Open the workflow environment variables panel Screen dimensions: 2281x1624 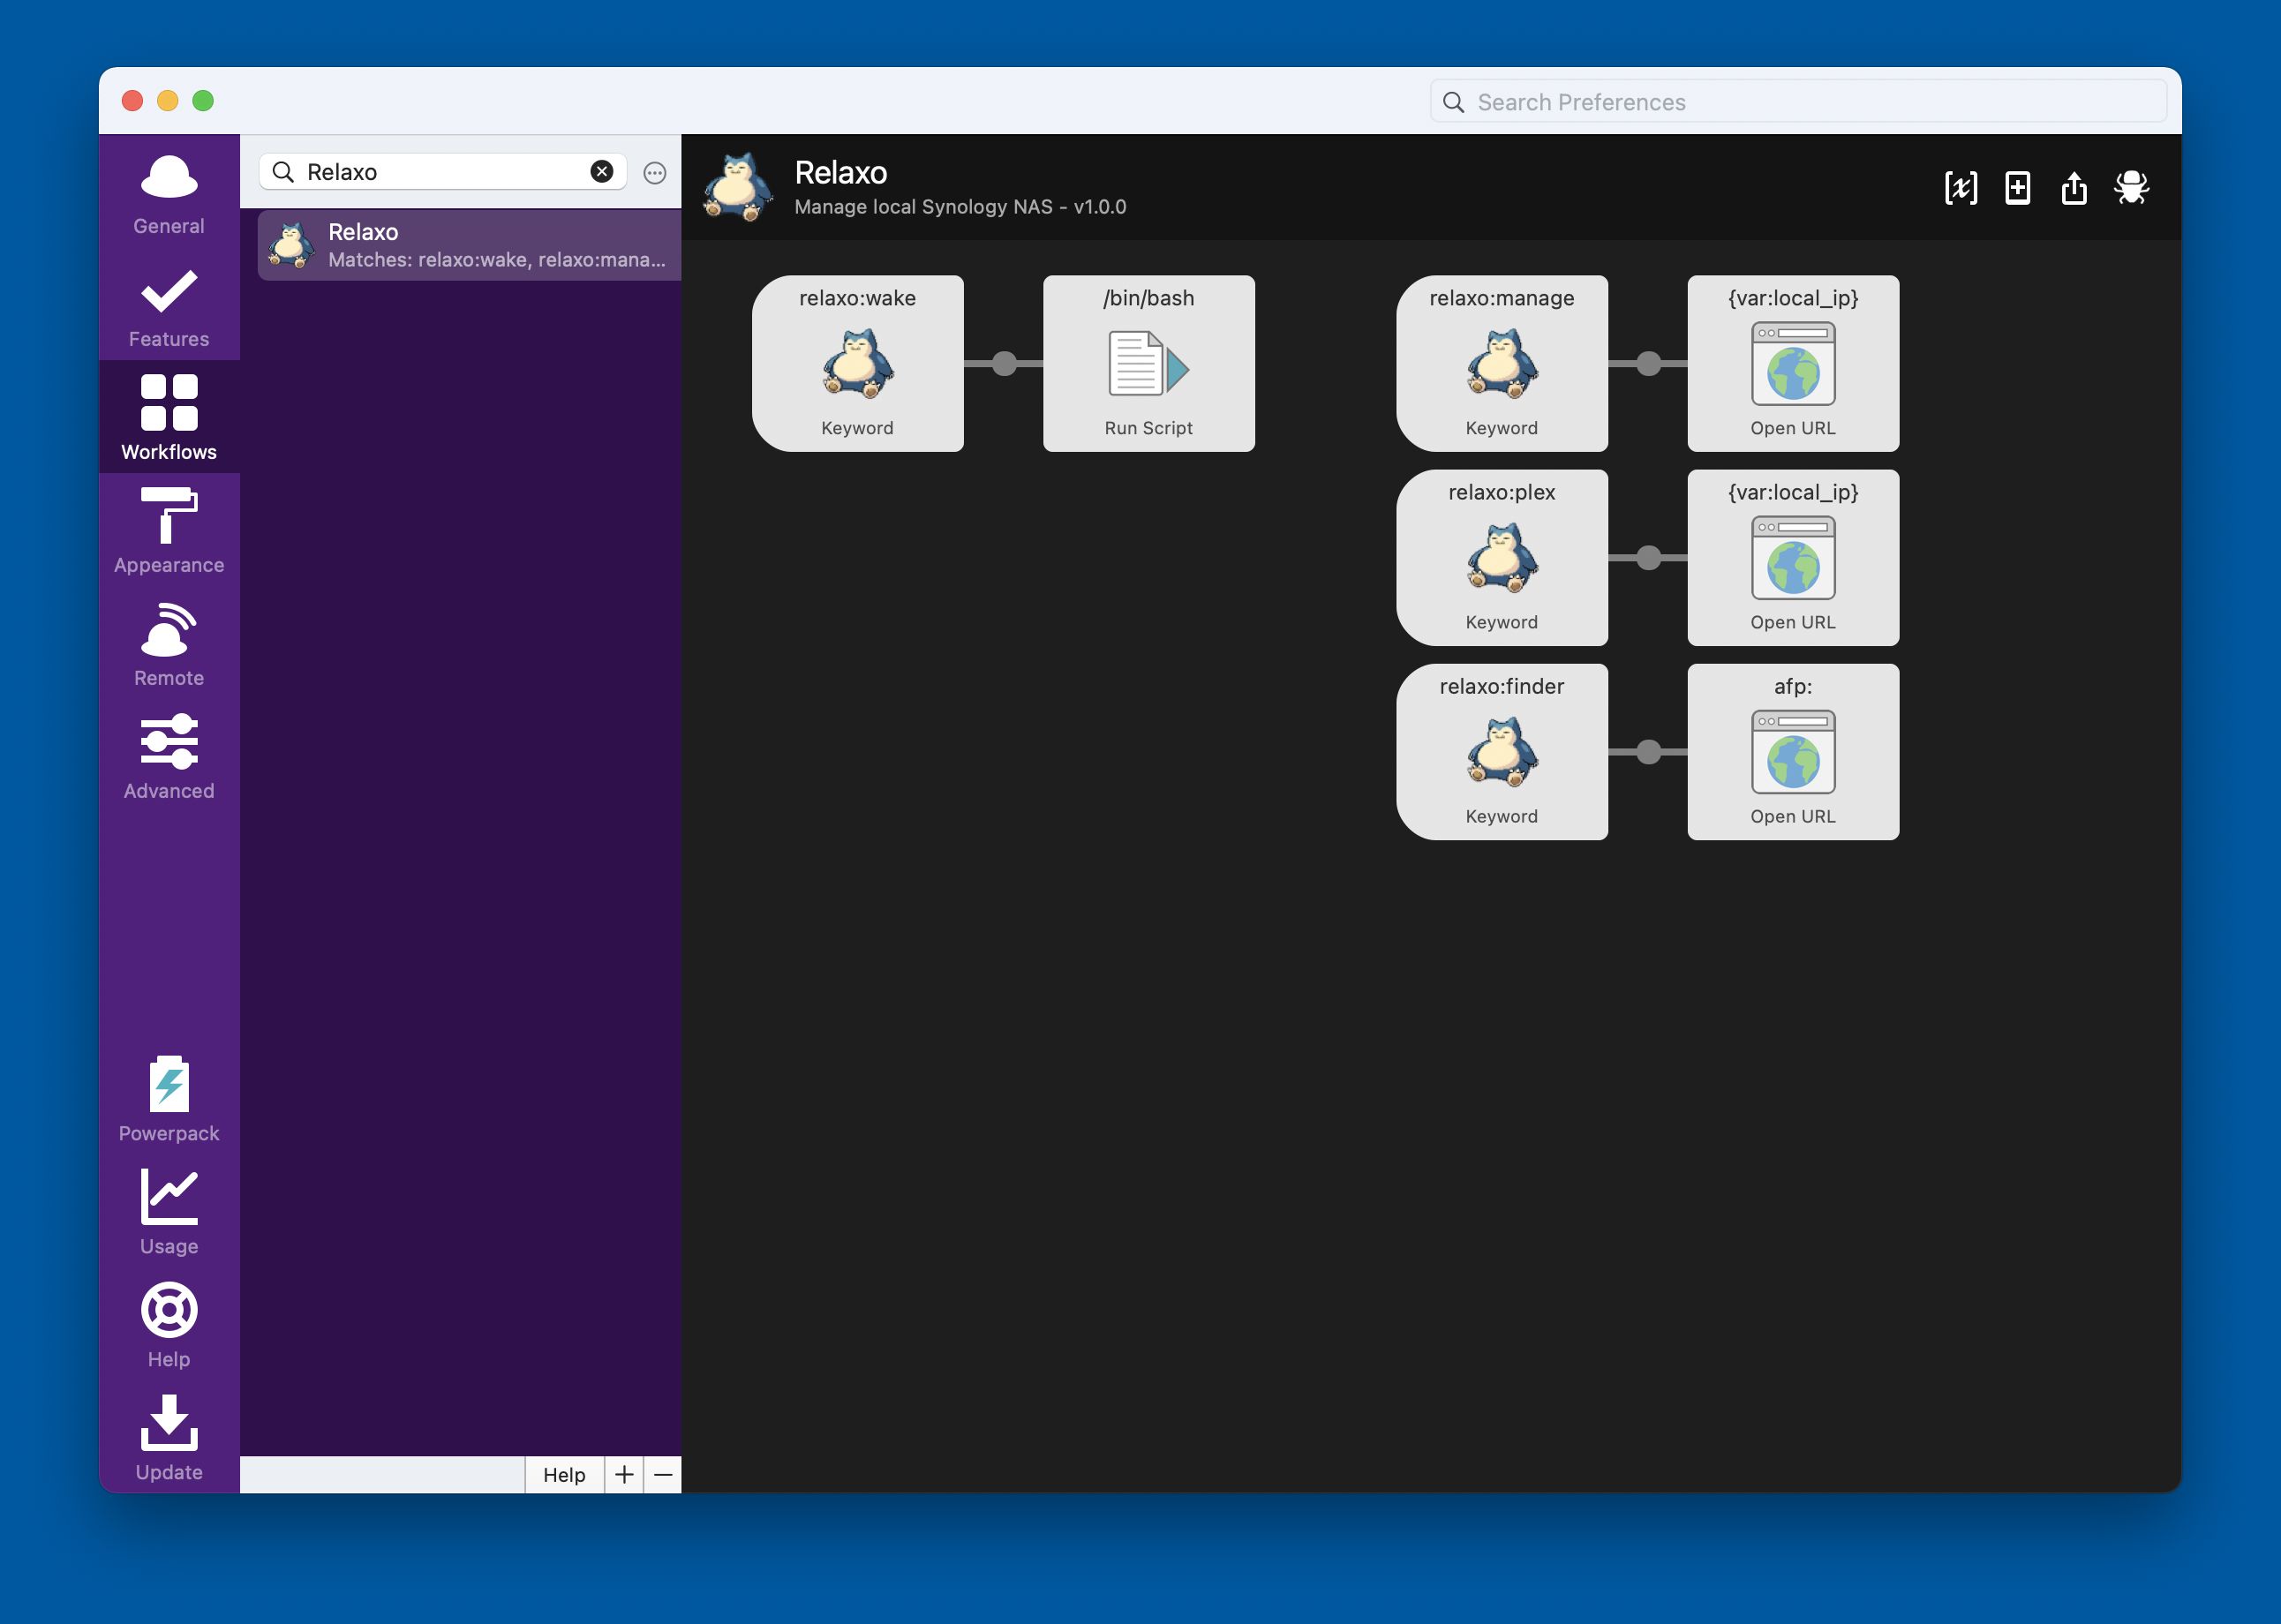click(1961, 187)
